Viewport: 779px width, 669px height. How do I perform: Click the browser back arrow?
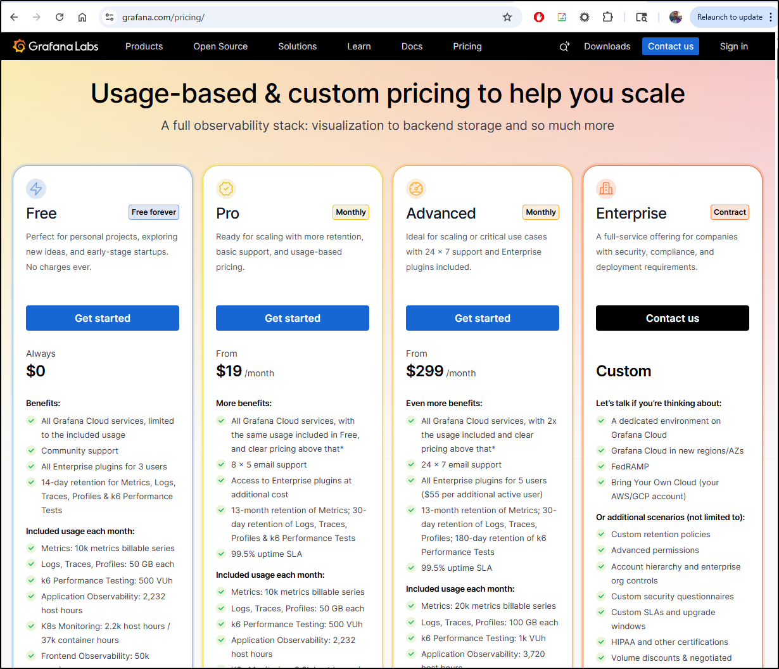(15, 17)
